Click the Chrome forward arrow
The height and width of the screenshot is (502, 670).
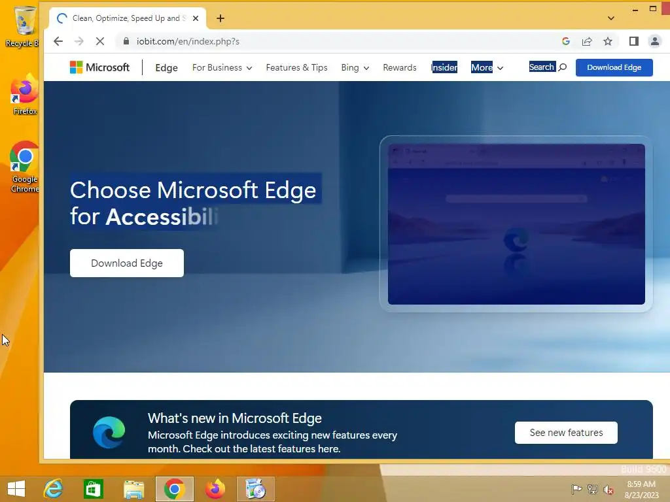coord(79,41)
